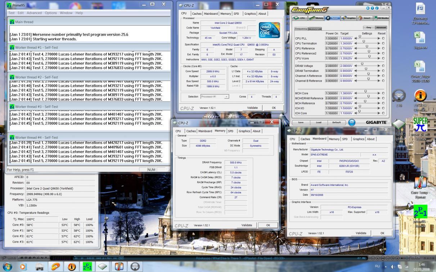This screenshot has height=272, width=436.
Task: Open the Prime95 Window menu
Action: click(x=66, y=13)
